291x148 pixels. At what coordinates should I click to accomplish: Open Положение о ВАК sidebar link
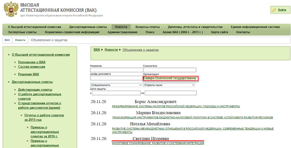coord(32,62)
